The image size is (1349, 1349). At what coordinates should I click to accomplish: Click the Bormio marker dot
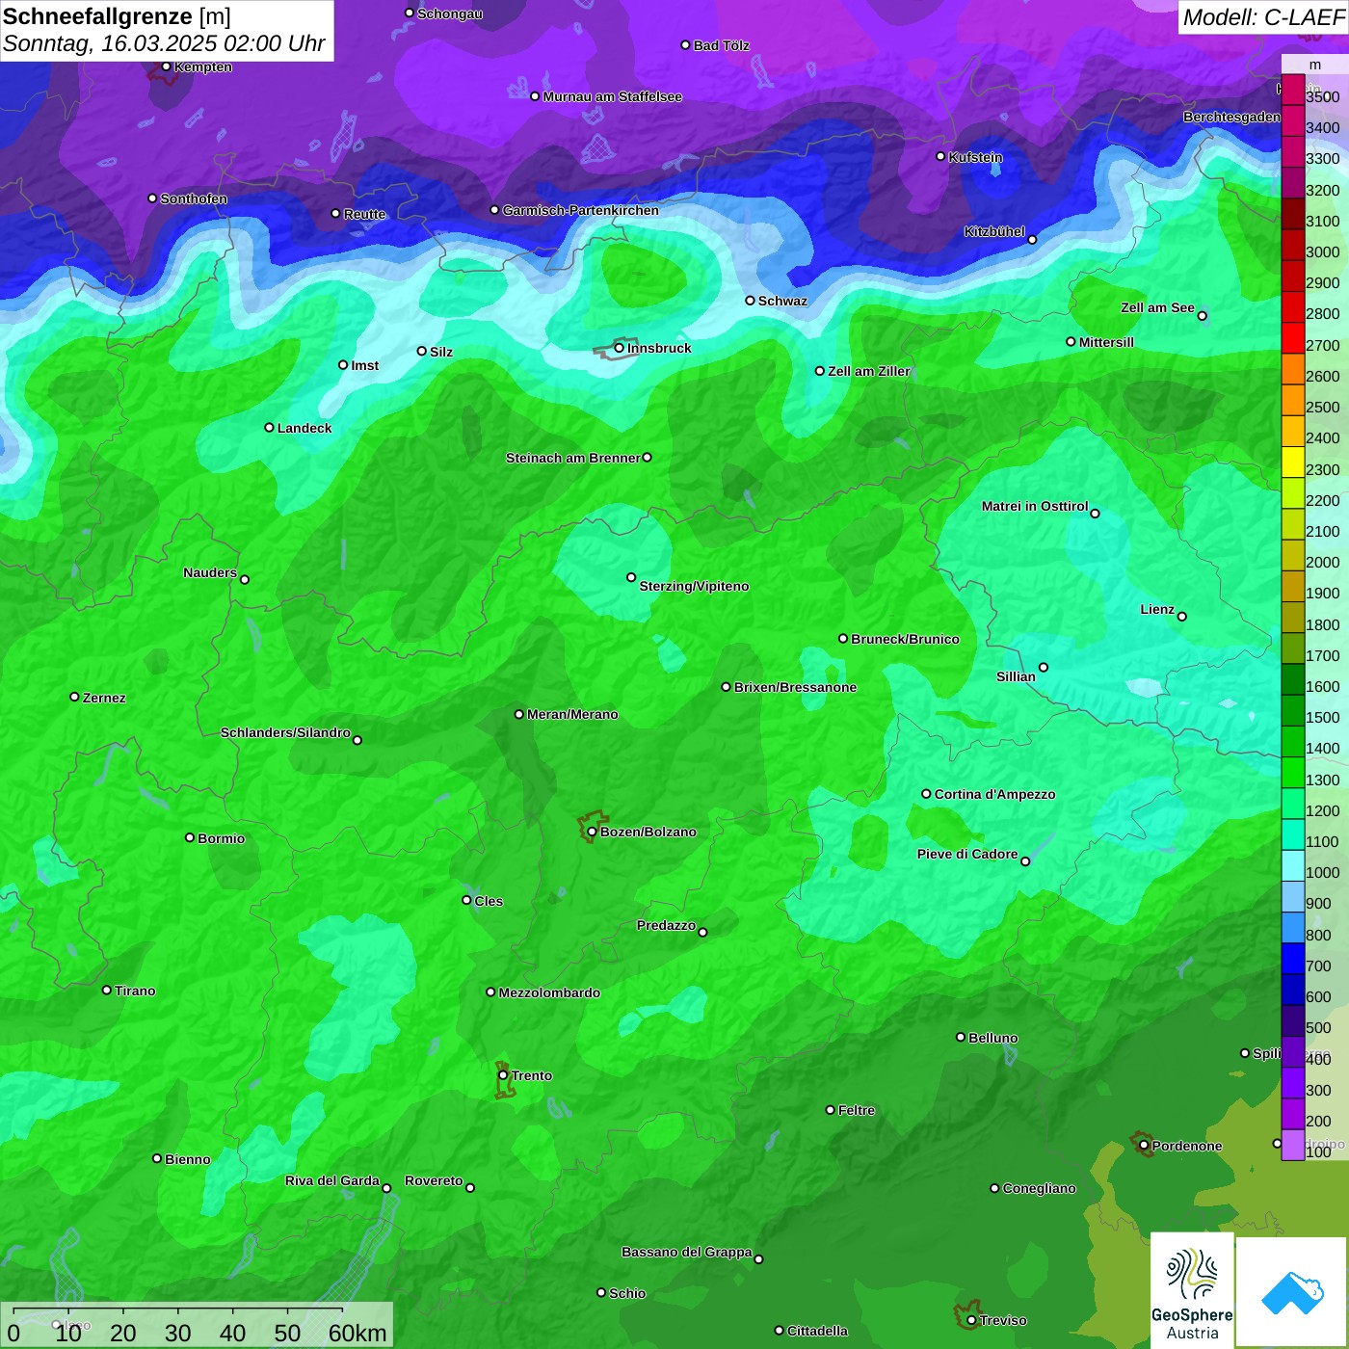[x=190, y=837]
